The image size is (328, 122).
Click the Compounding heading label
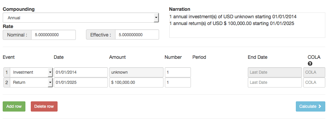coord(19,9)
